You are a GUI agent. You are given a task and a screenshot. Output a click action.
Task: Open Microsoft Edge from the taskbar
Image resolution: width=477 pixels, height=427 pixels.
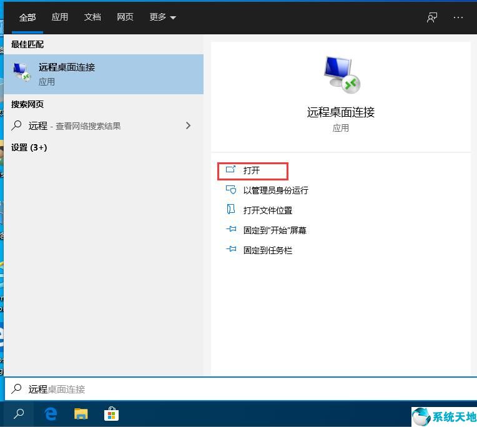point(51,415)
